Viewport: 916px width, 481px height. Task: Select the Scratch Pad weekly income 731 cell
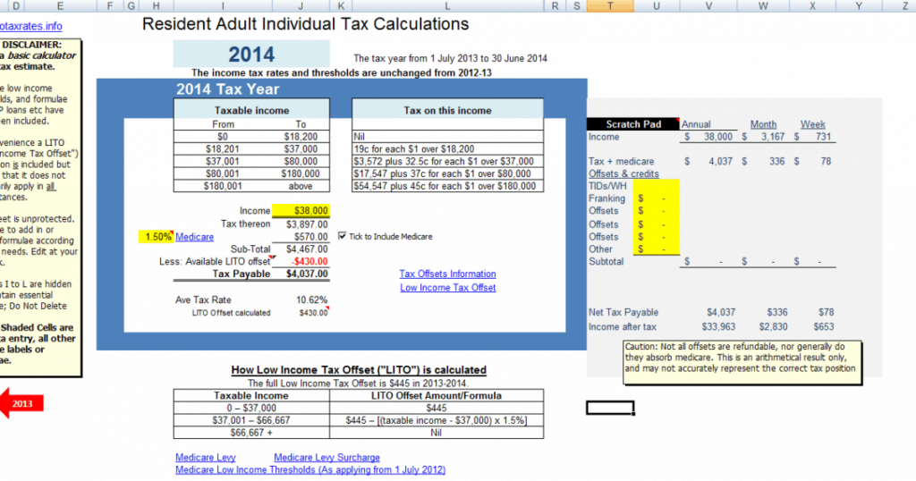[812, 137]
